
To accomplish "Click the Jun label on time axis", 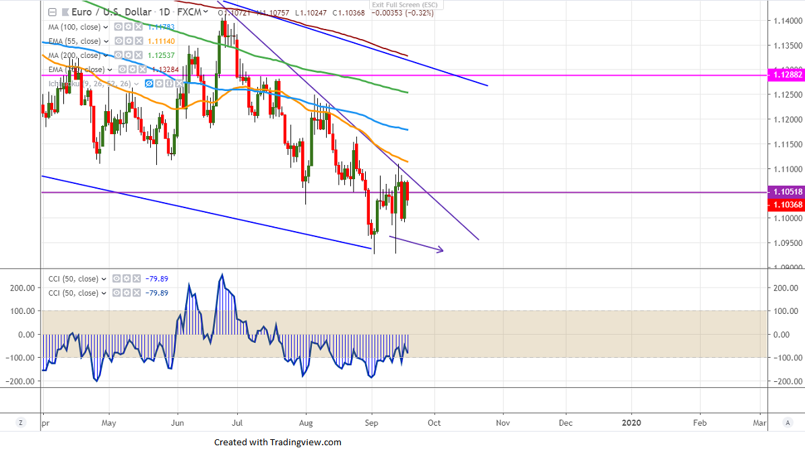I will pos(177,423).
